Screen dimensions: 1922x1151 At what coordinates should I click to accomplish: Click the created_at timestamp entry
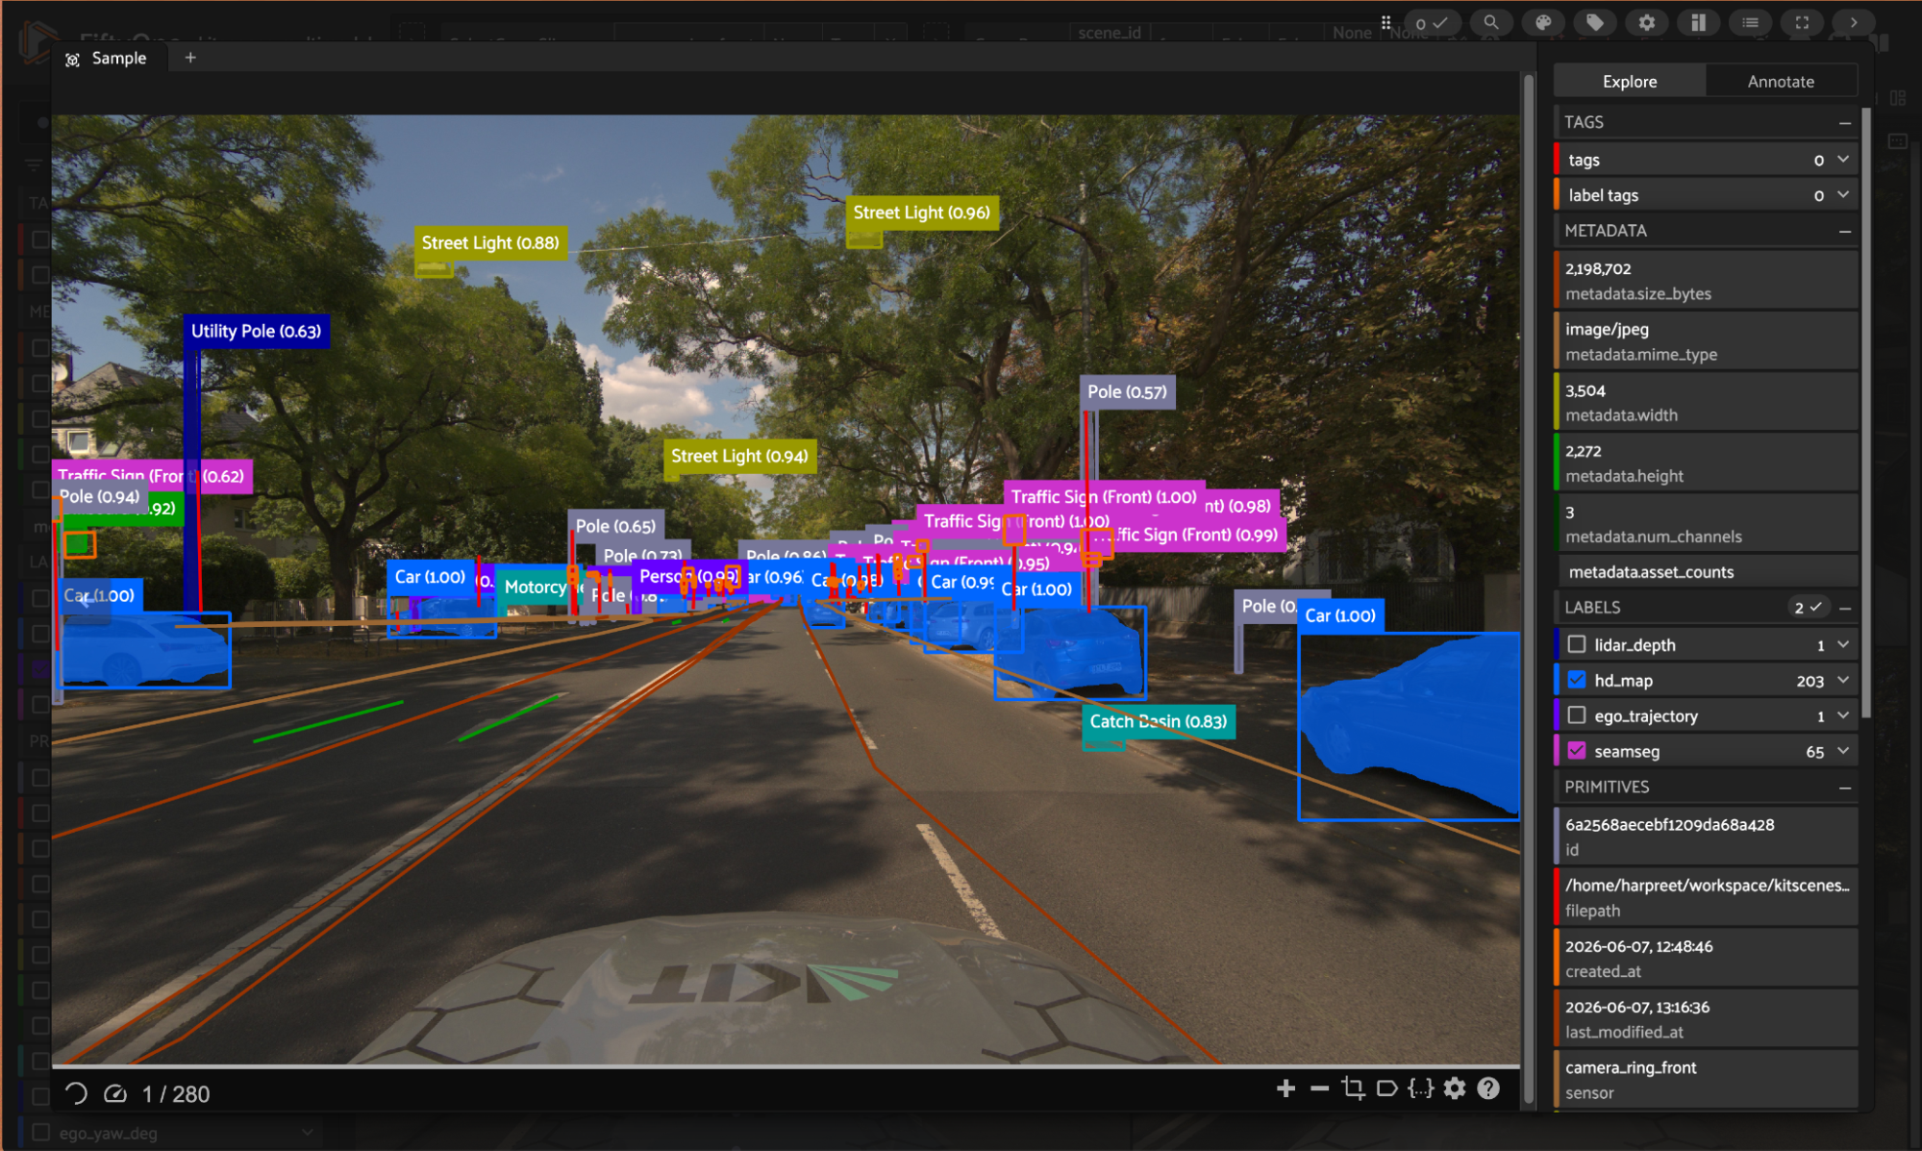point(1706,958)
